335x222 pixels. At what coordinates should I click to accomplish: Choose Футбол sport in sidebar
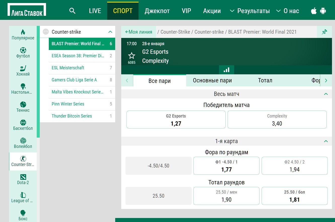[23, 53]
